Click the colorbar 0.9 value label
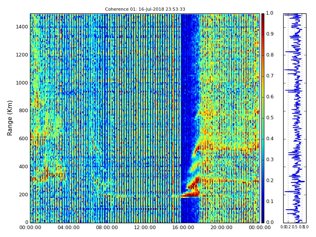The image size is (316, 237). pyautogui.click(x=270, y=34)
